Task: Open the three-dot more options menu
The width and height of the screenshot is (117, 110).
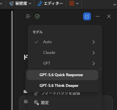Action: [x=98, y=16]
